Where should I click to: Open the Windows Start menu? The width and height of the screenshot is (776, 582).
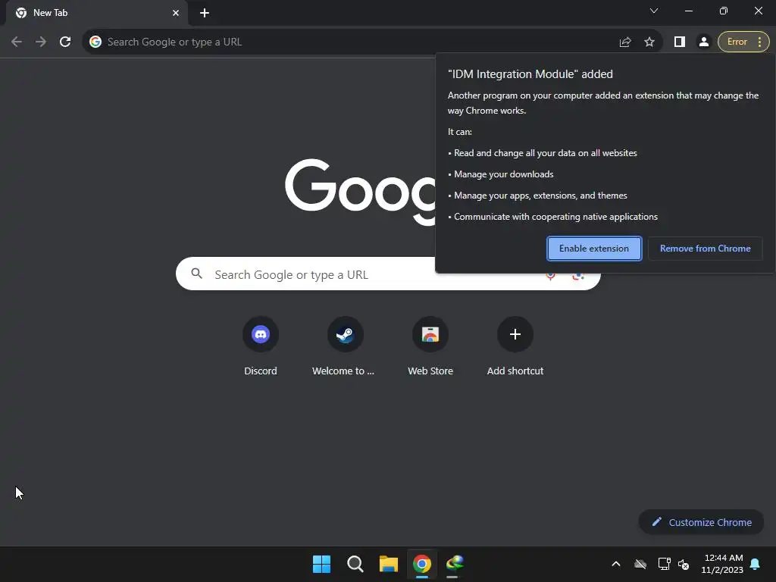pos(321,564)
